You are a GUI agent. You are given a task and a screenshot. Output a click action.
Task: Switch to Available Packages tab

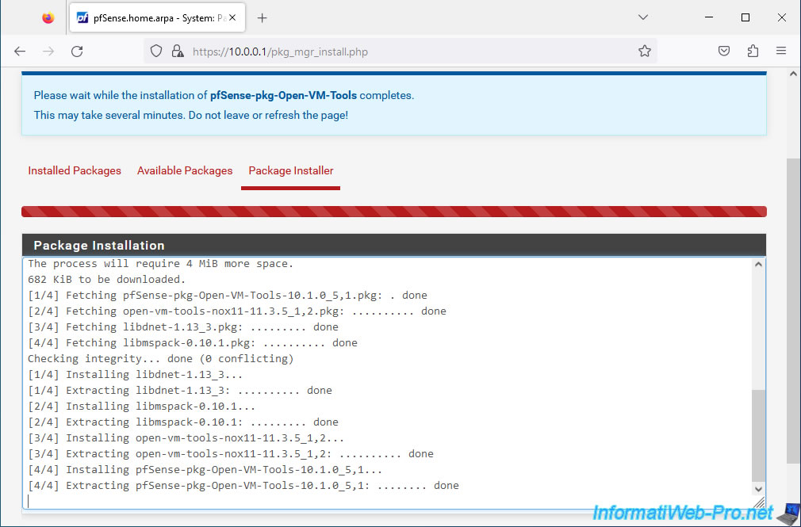click(x=185, y=170)
